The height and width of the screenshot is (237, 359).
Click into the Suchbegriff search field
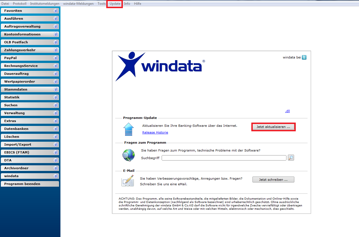click(x=224, y=158)
